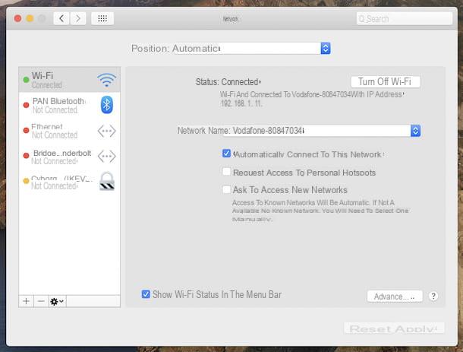Viewport: 463px width, 352px height.
Task: Click the Reset button
Action: [370, 329]
